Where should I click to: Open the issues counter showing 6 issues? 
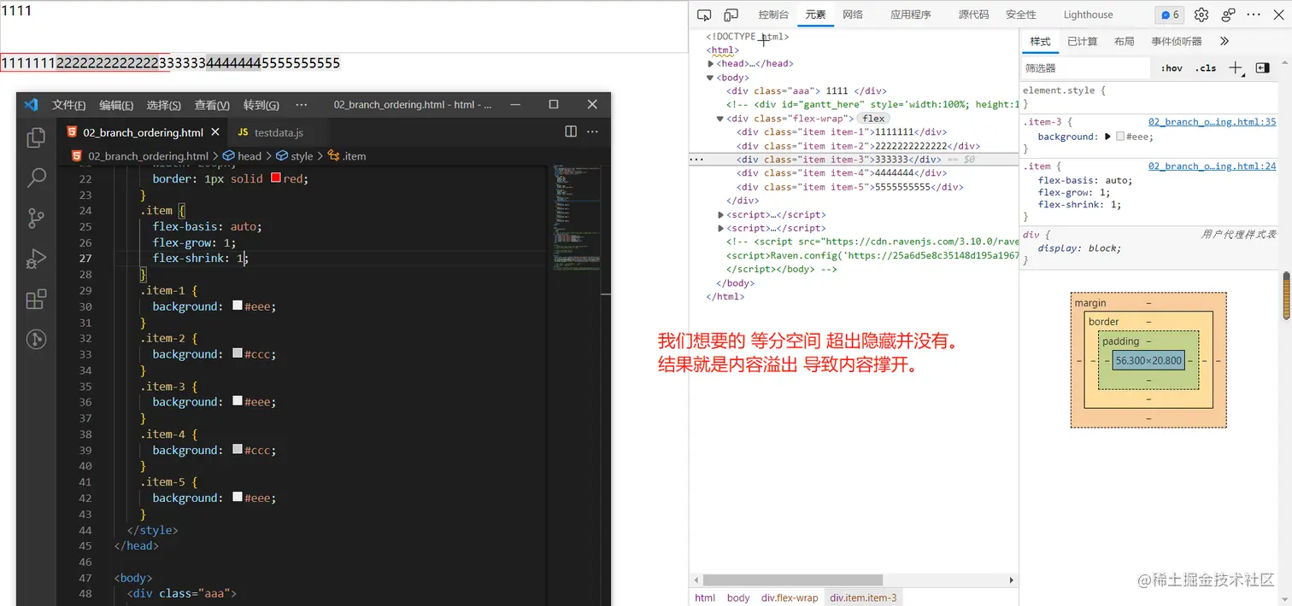tap(1169, 15)
